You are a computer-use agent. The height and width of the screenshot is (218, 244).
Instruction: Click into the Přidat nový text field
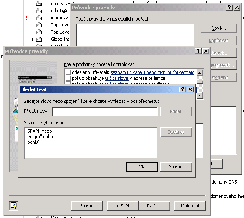coord(105,111)
